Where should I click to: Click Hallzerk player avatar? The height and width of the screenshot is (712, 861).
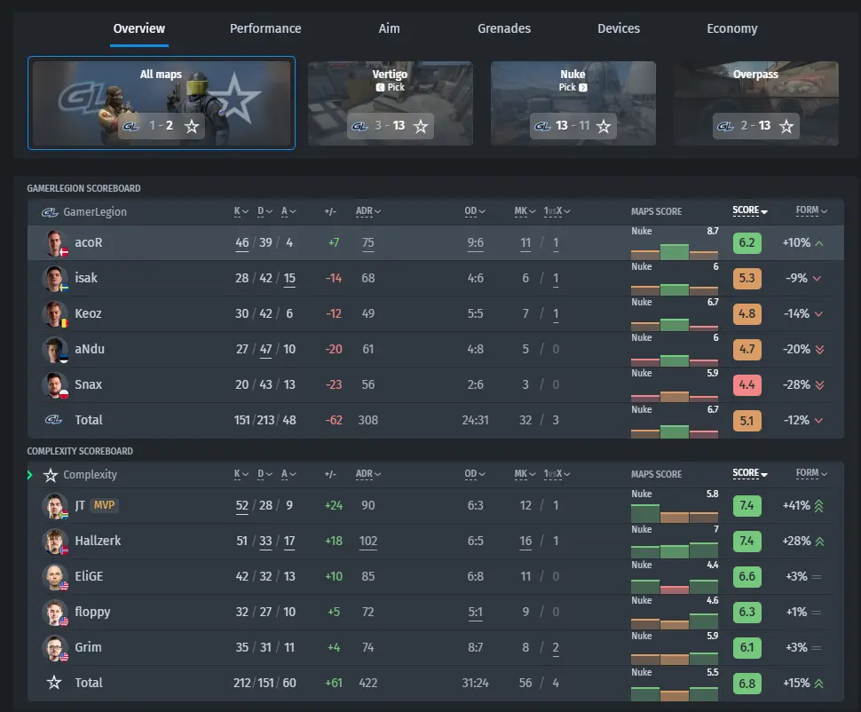(x=55, y=542)
